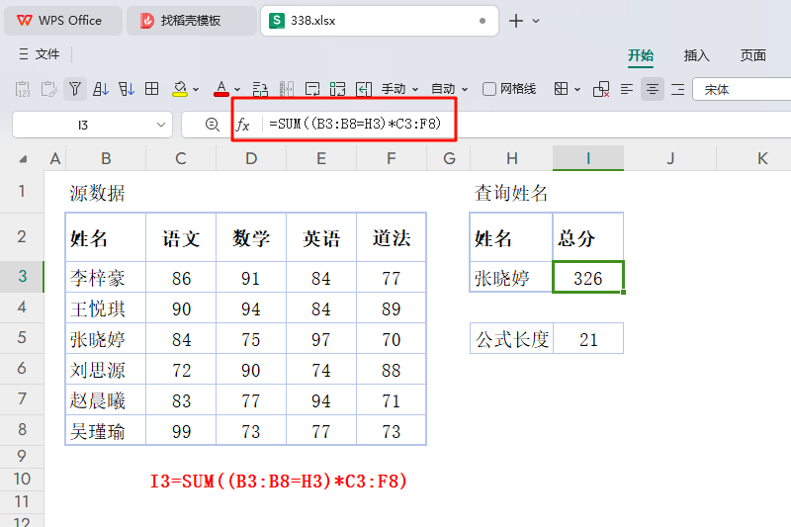Select cell I3 showing 326
The image size is (791, 527).
588,278
